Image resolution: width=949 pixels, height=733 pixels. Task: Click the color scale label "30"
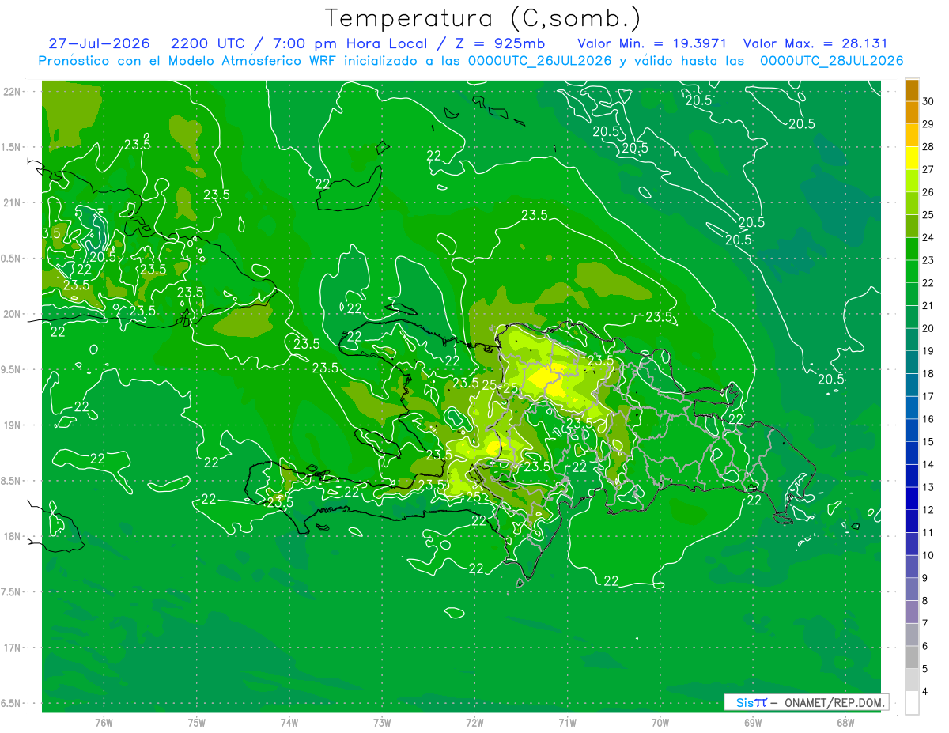(x=928, y=101)
